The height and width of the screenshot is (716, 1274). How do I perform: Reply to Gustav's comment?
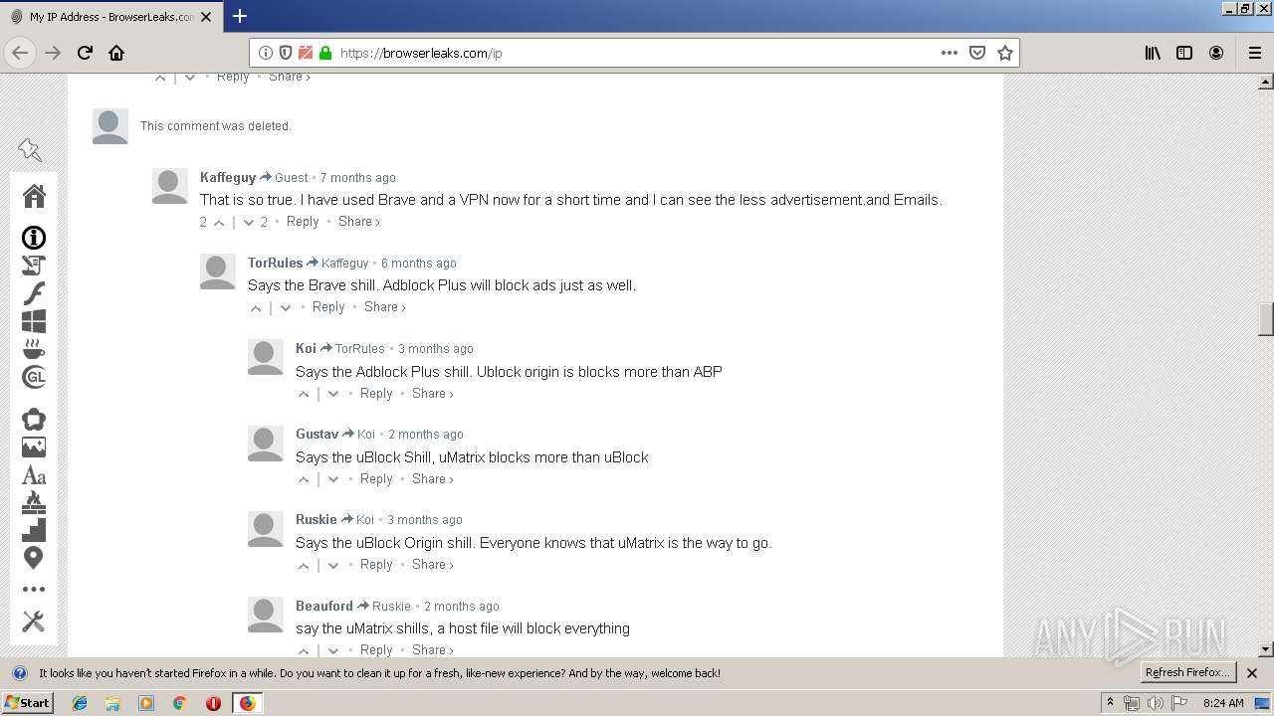(x=376, y=479)
